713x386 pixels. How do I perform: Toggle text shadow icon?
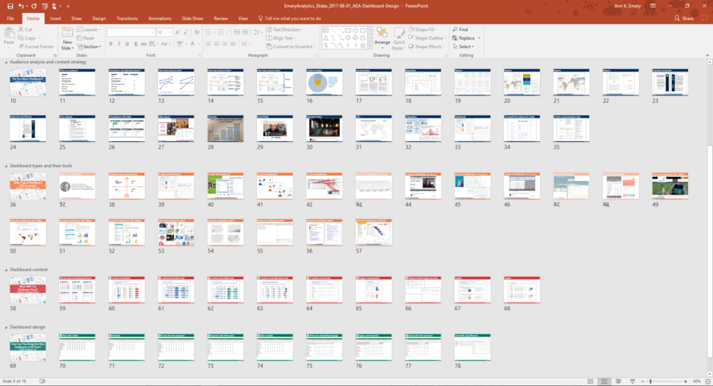click(x=135, y=44)
